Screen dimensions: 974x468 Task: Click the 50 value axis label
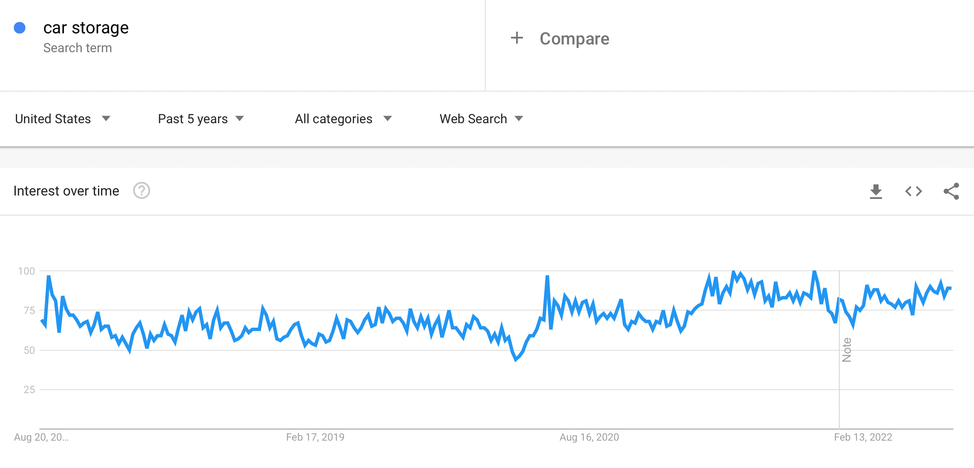pos(29,350)
